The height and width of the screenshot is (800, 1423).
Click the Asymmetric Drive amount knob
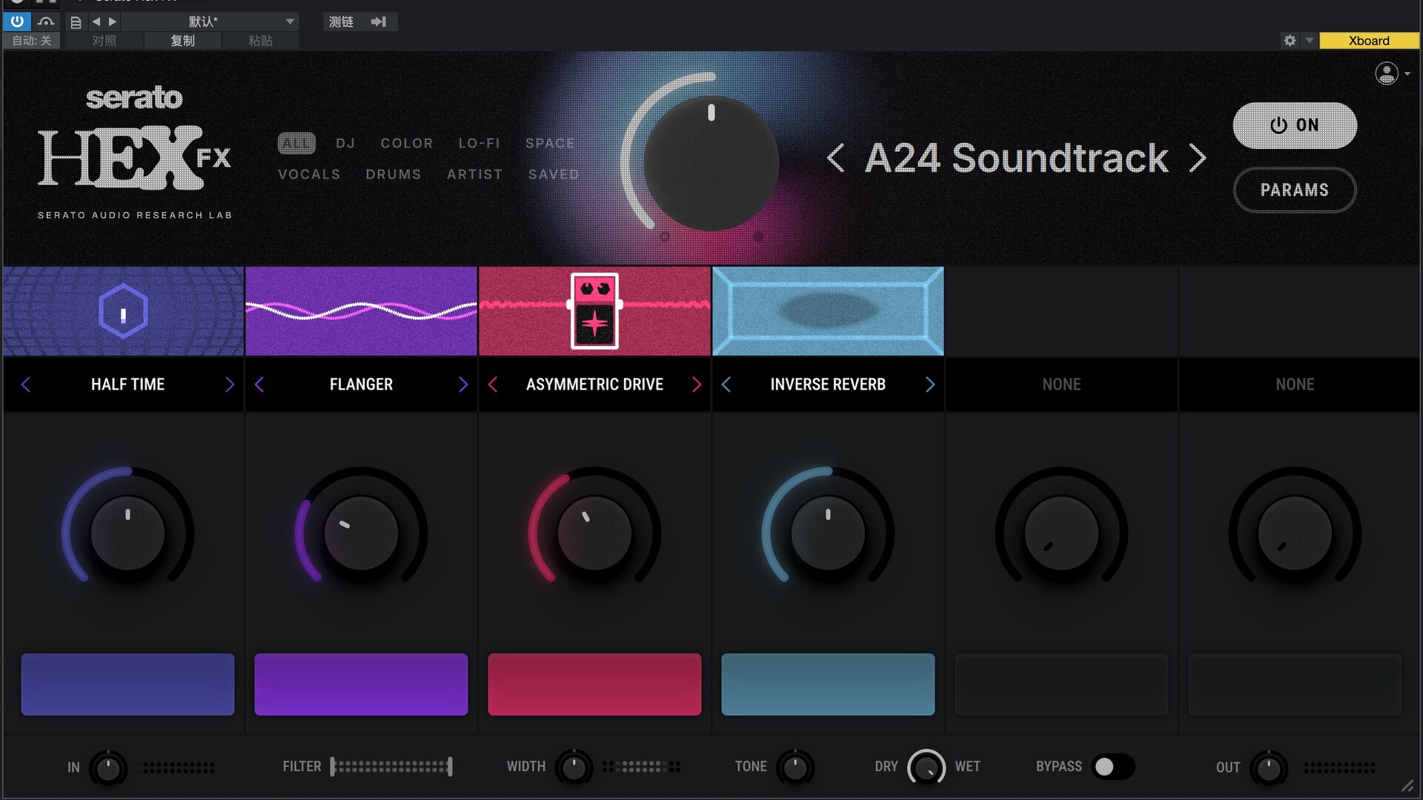click(594, 533)
